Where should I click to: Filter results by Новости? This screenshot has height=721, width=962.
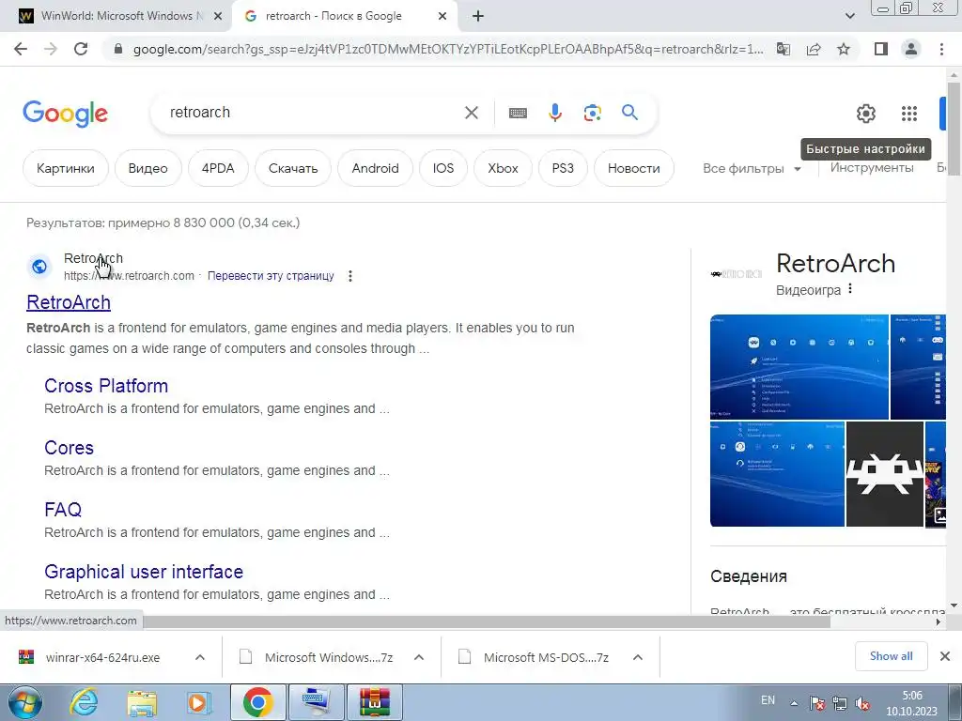[634, 168]
